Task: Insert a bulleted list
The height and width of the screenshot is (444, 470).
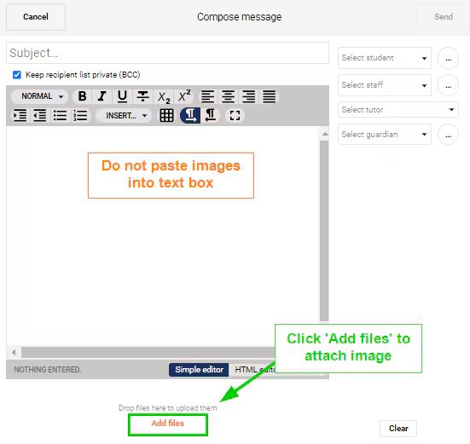Action: click(60, 116)
